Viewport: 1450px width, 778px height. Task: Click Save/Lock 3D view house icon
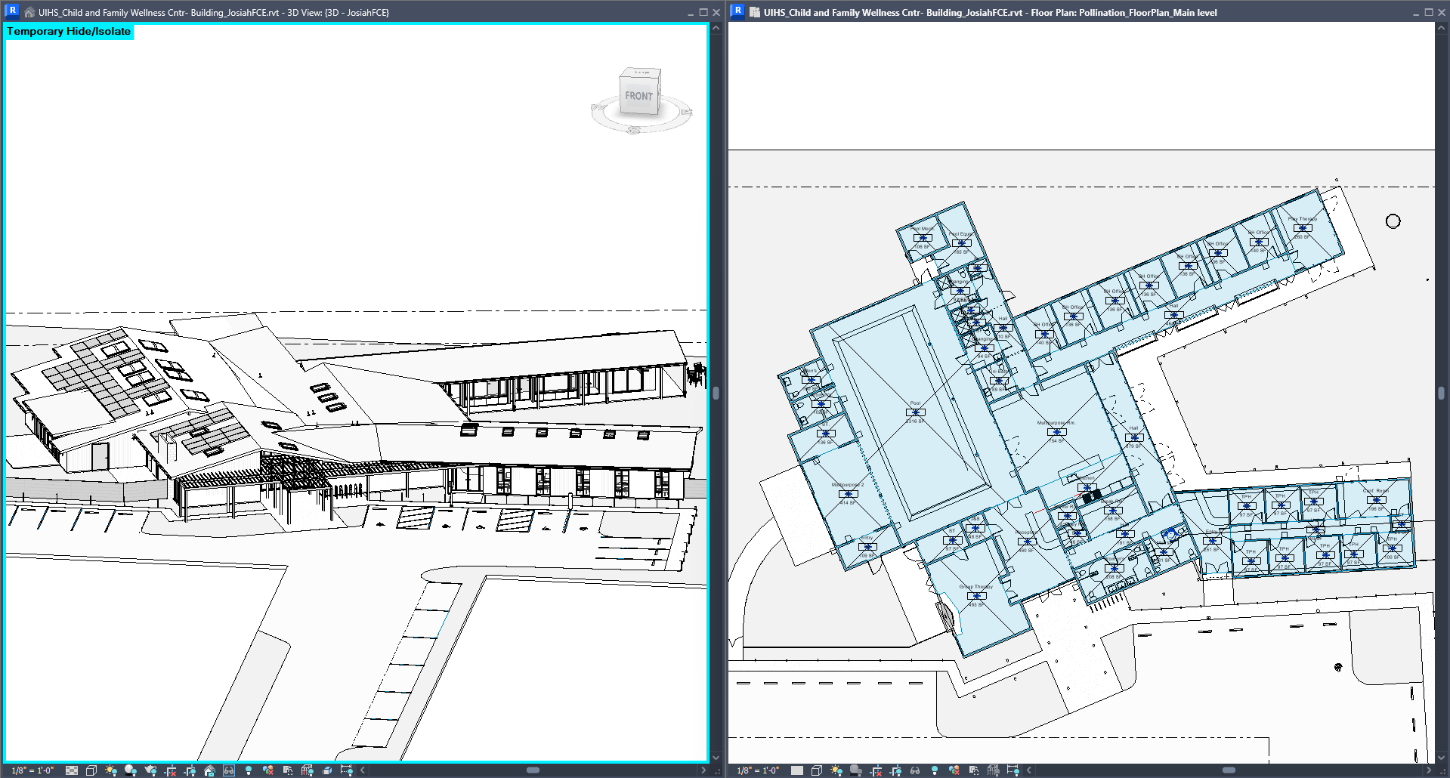tap(209, 770)
